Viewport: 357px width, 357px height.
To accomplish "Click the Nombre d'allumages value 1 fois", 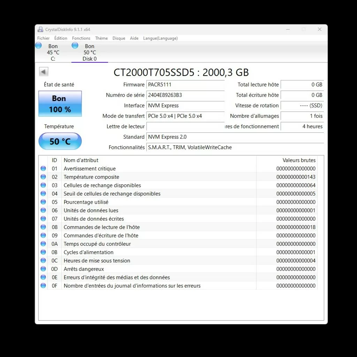I will point(302,116).
